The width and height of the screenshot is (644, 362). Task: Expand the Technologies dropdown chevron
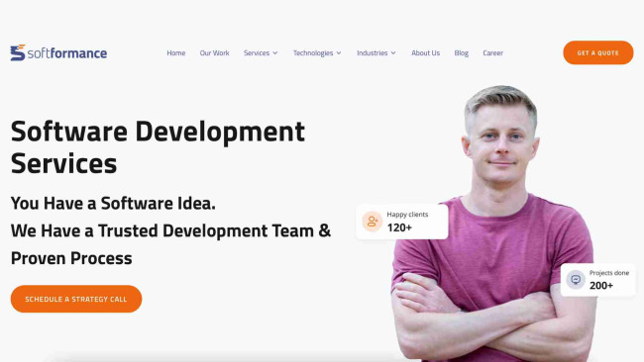[339, 52]
